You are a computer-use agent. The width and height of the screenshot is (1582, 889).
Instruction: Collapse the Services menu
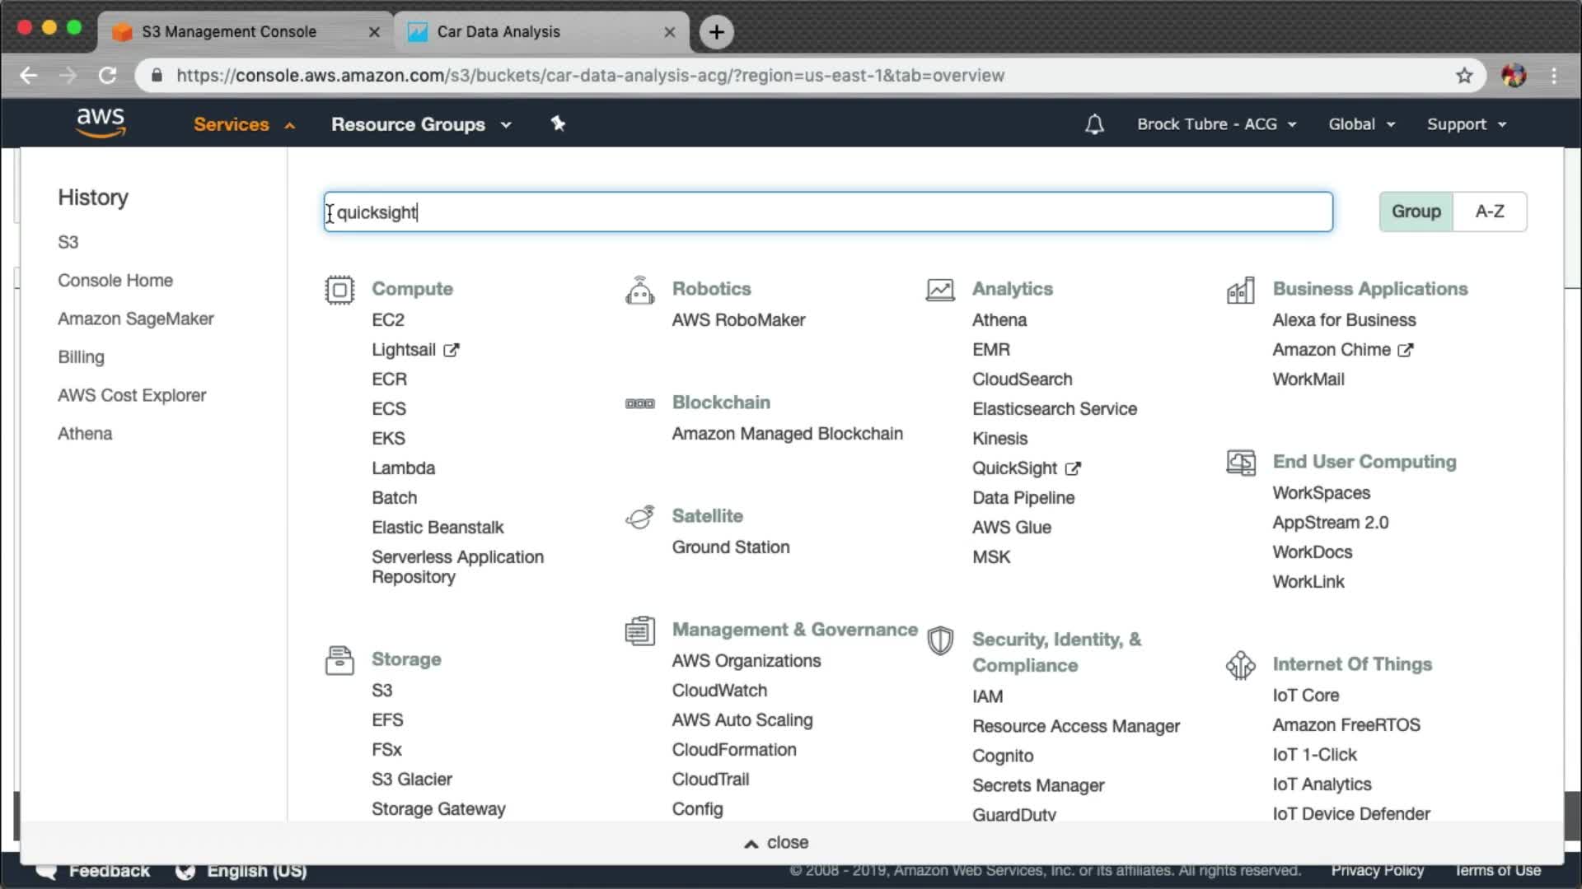click(243, 124)
